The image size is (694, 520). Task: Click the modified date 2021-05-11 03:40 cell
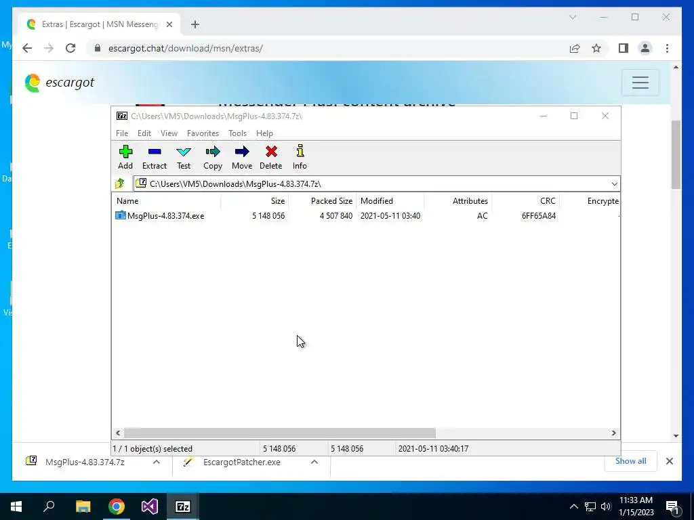point(390,216)
